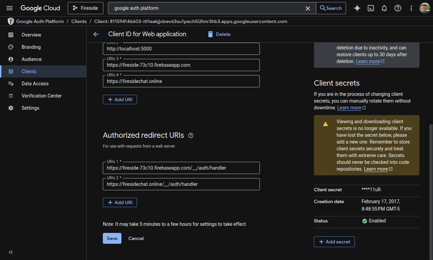Viewport: 433px width, 260px height.
Task: Click the firesidechat.online redirect URI field
Action: point(181,184)
